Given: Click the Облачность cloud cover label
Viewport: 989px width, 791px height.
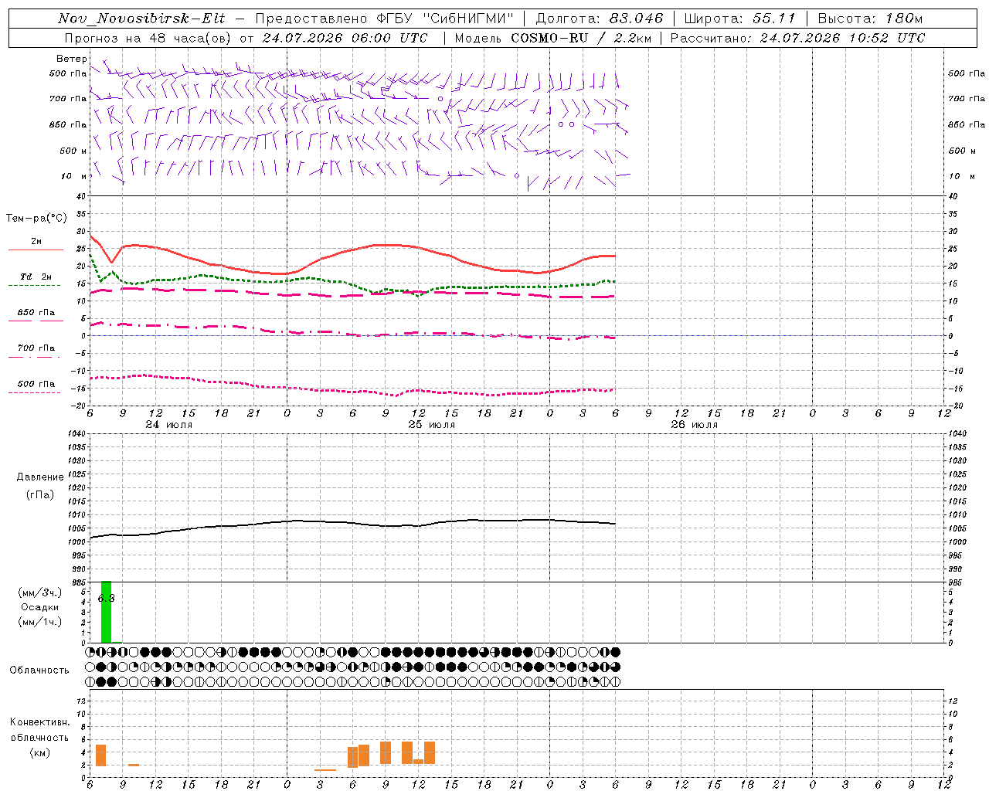Looking at the screenshot, I should pos(39,670).
